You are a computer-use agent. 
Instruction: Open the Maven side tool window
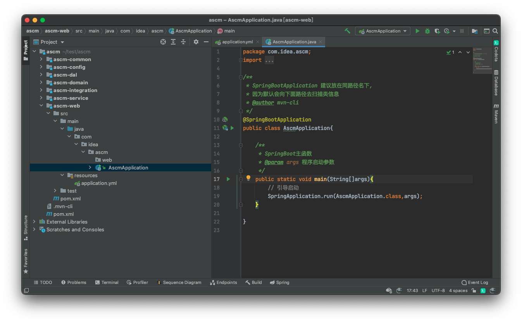(x=496, y=113)
